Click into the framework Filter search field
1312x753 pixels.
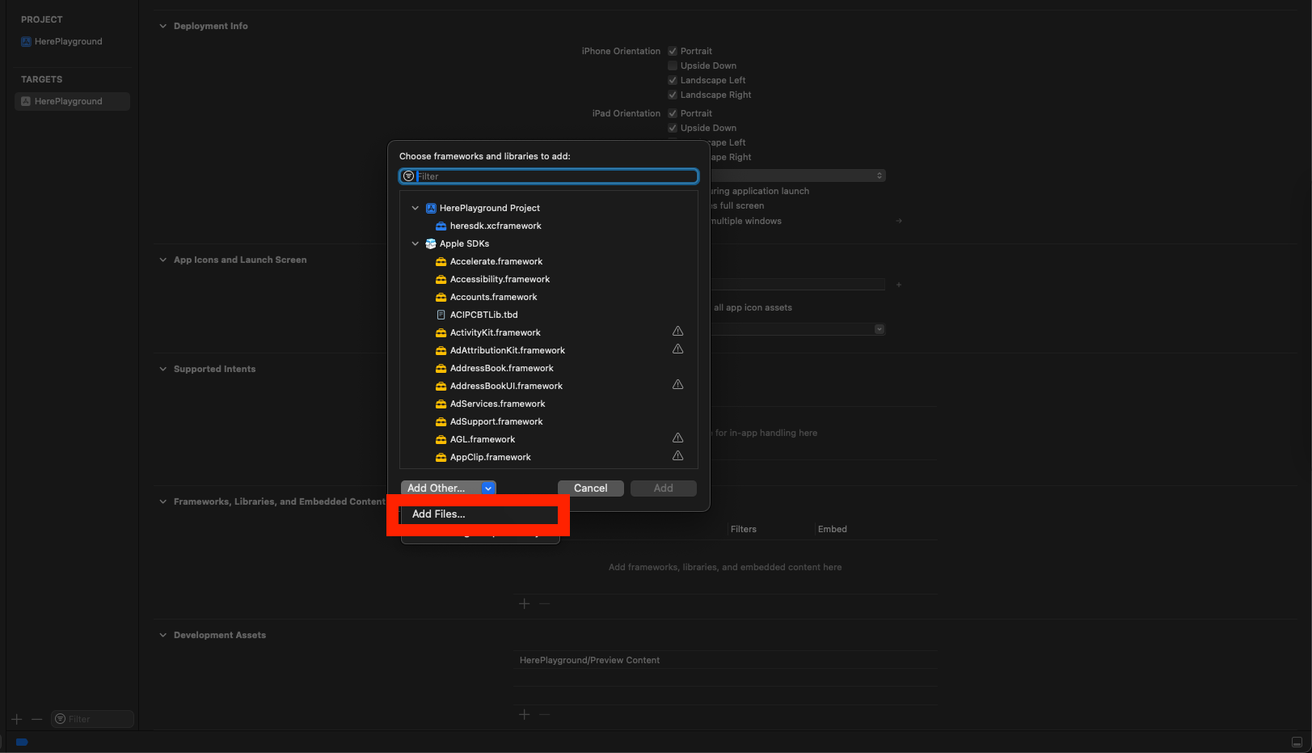549,176
